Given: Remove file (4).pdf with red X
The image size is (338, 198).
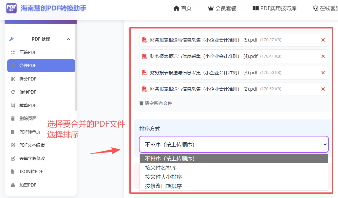Looking at the screenshot, I should (323, 56).
